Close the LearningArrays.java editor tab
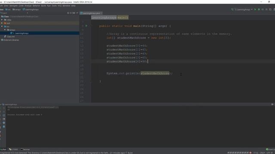The image size is (275, 154). pyautogui.click(x=101, y=13)
